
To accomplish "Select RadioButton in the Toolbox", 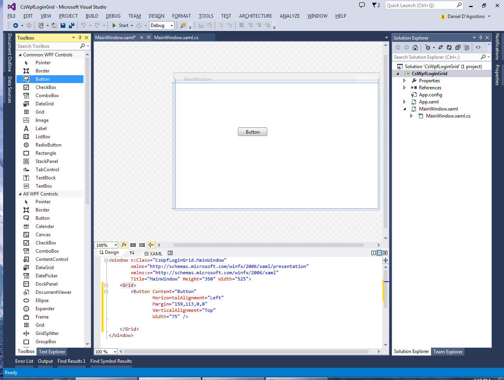I will click(50, 145).
